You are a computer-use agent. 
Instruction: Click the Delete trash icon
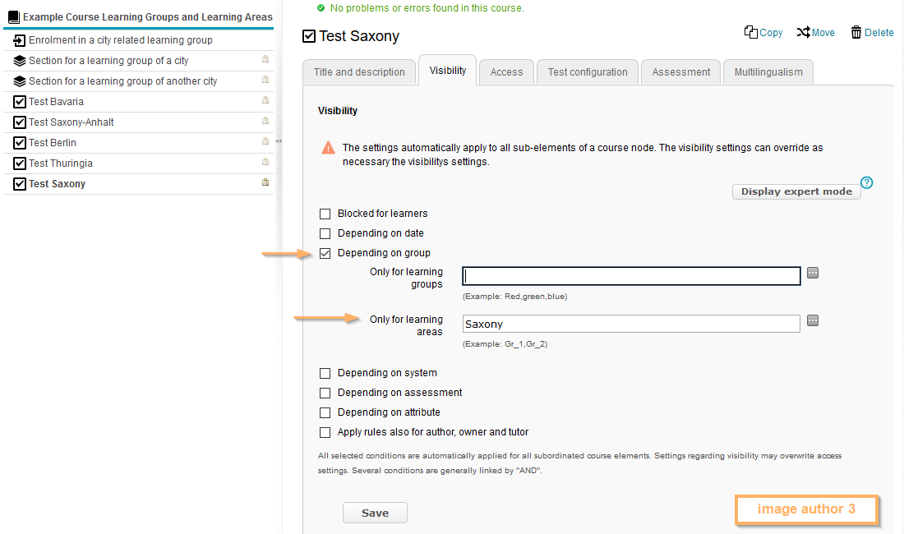point(856,32)
